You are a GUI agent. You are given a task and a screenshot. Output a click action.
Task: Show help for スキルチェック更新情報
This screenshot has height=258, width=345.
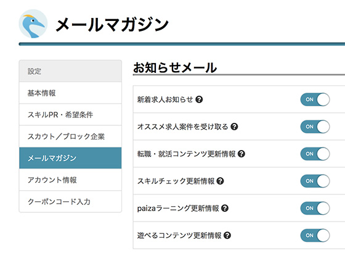(x=221, y=181)
